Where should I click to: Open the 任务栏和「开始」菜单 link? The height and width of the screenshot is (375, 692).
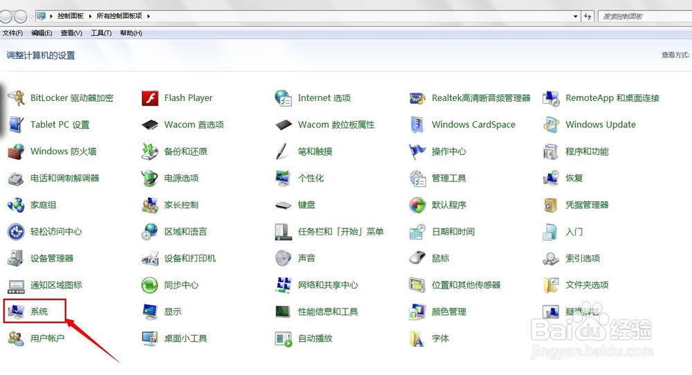point(340,232)
